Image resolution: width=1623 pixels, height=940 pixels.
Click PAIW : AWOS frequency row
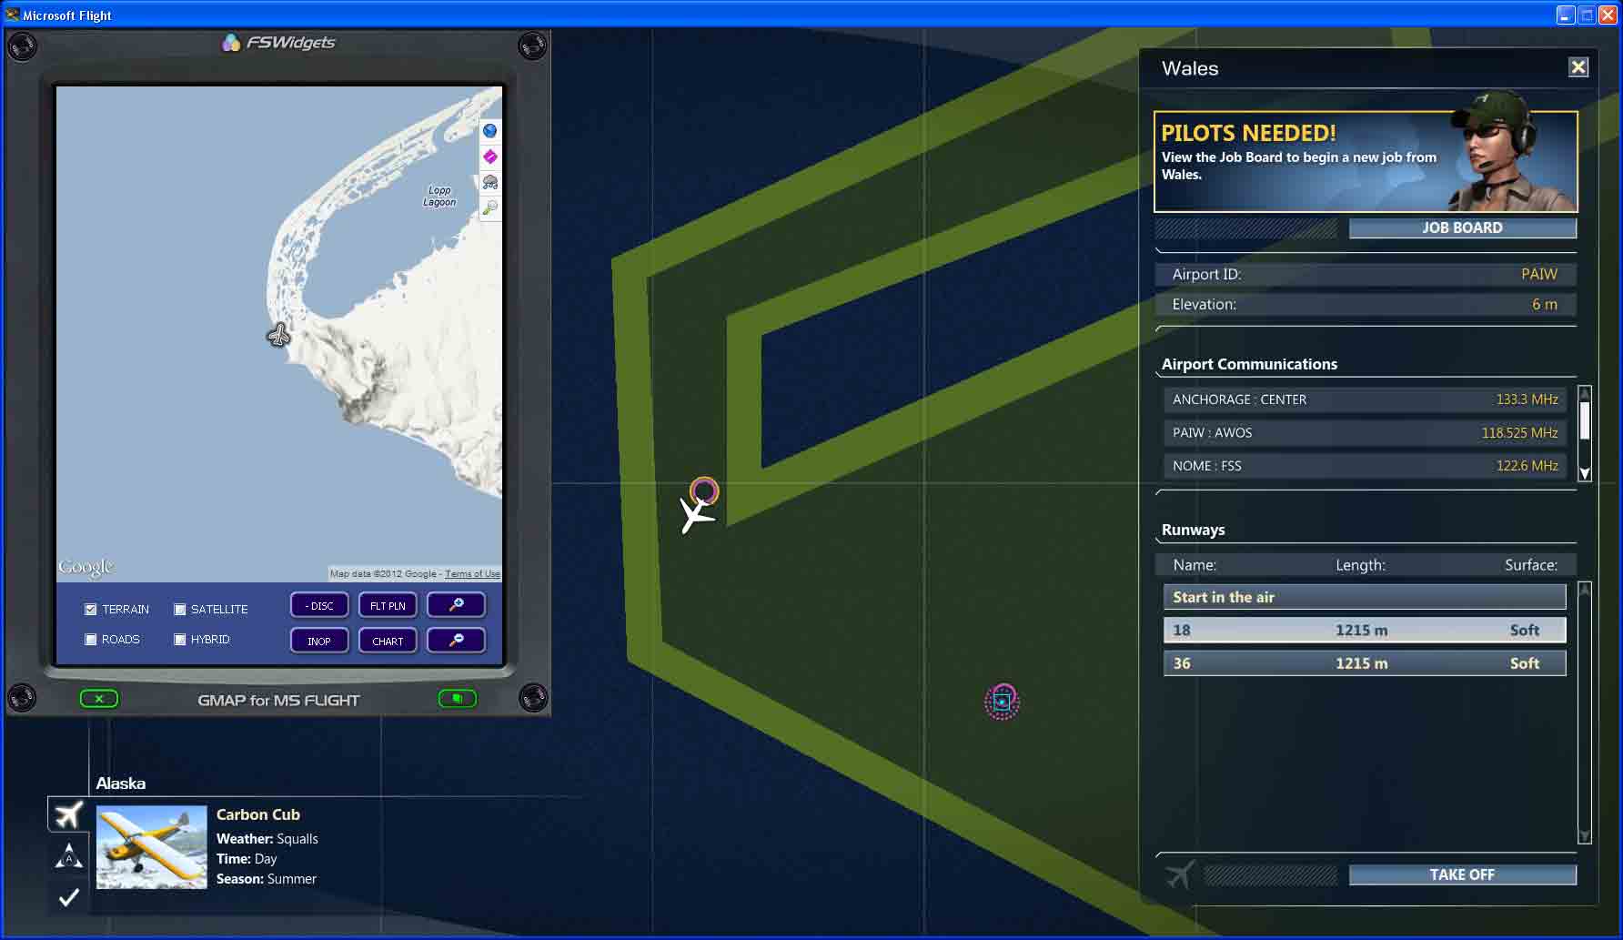1365,433
